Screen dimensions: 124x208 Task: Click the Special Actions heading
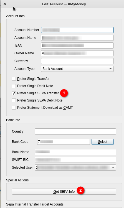pyautogui.click(x=17, y=180)
